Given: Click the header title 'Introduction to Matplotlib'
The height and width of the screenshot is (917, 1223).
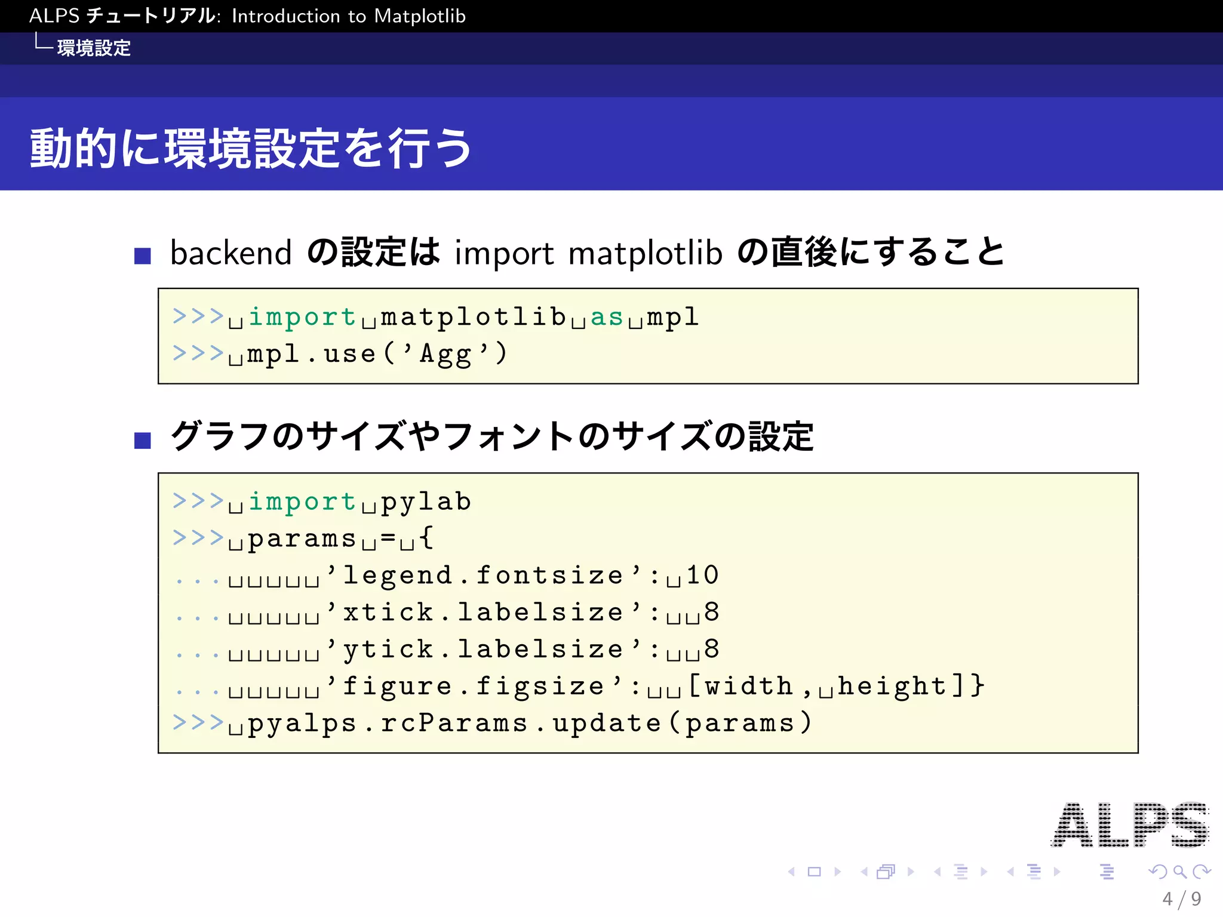Looking at the screenshot, I should (348, 16).
